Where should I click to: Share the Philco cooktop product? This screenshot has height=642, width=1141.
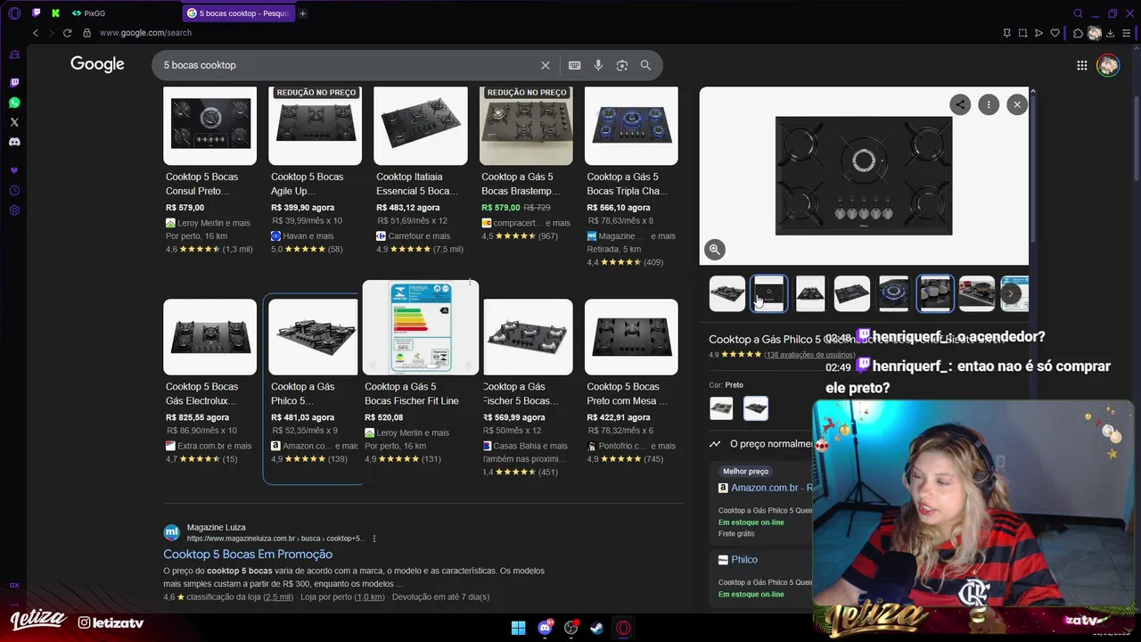tap(960, 104)
